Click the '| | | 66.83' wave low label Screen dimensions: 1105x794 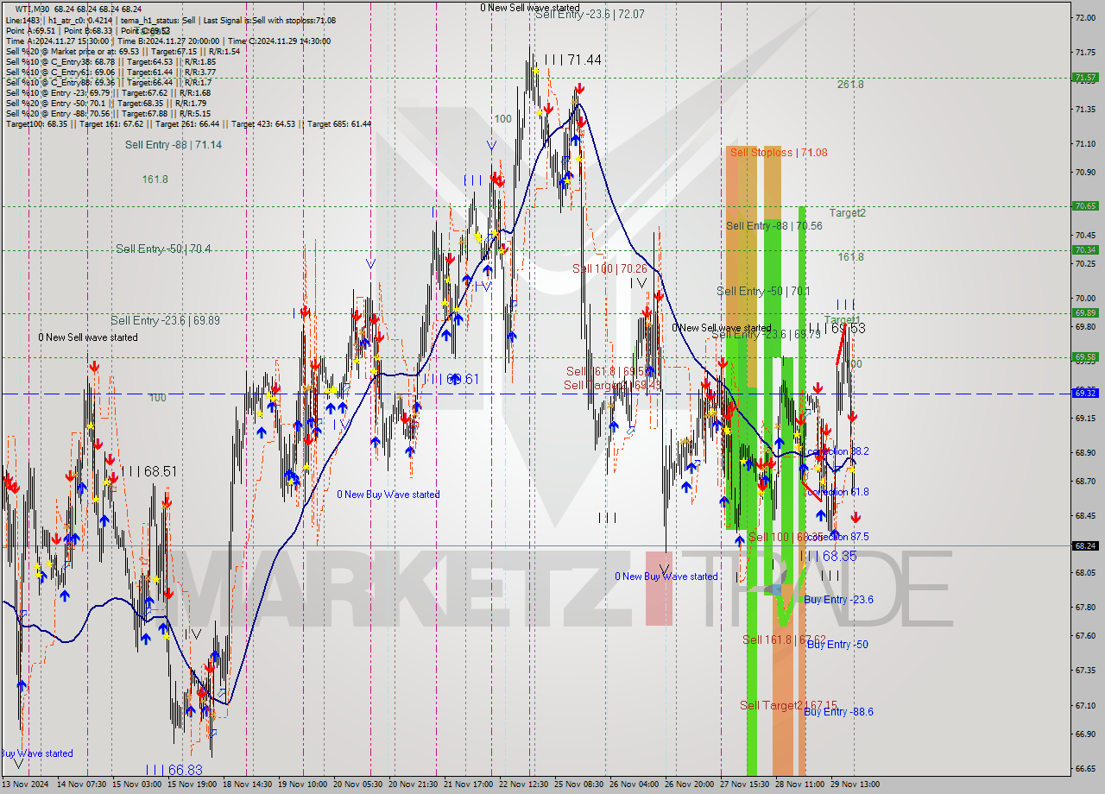[x=174, y=770]
